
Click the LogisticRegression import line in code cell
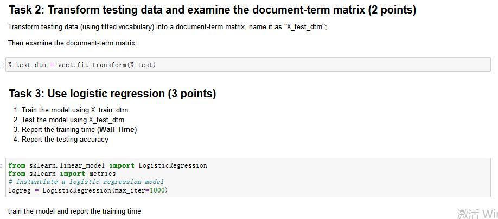click(x=107, y=165)
